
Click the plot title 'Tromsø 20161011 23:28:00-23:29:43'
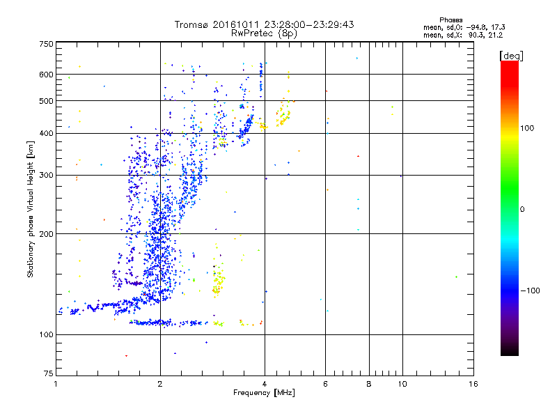pyautogui.click(x=265, y=24)
